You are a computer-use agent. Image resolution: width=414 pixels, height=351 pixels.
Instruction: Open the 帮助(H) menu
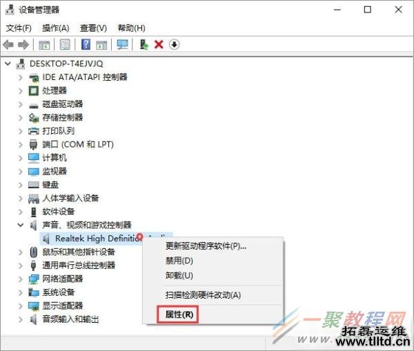pyautogui.click(x=132, y=28)
